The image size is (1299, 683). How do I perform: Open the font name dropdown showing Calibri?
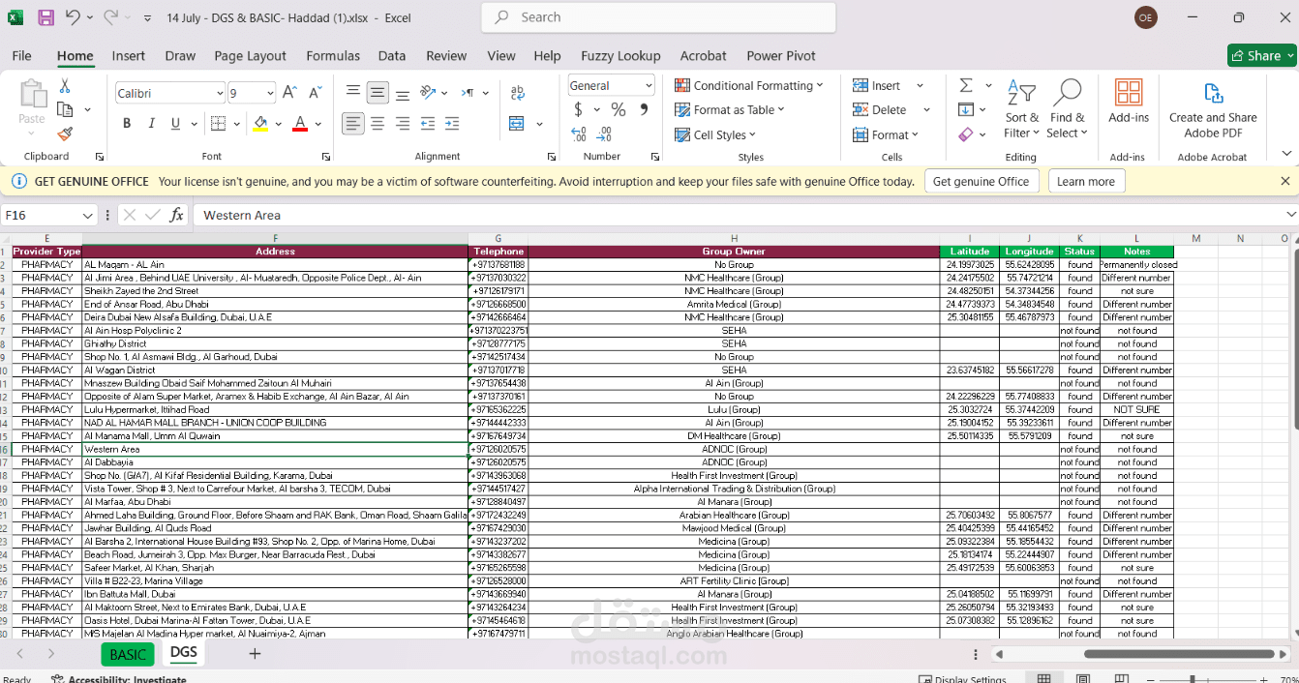click(220, 93)
